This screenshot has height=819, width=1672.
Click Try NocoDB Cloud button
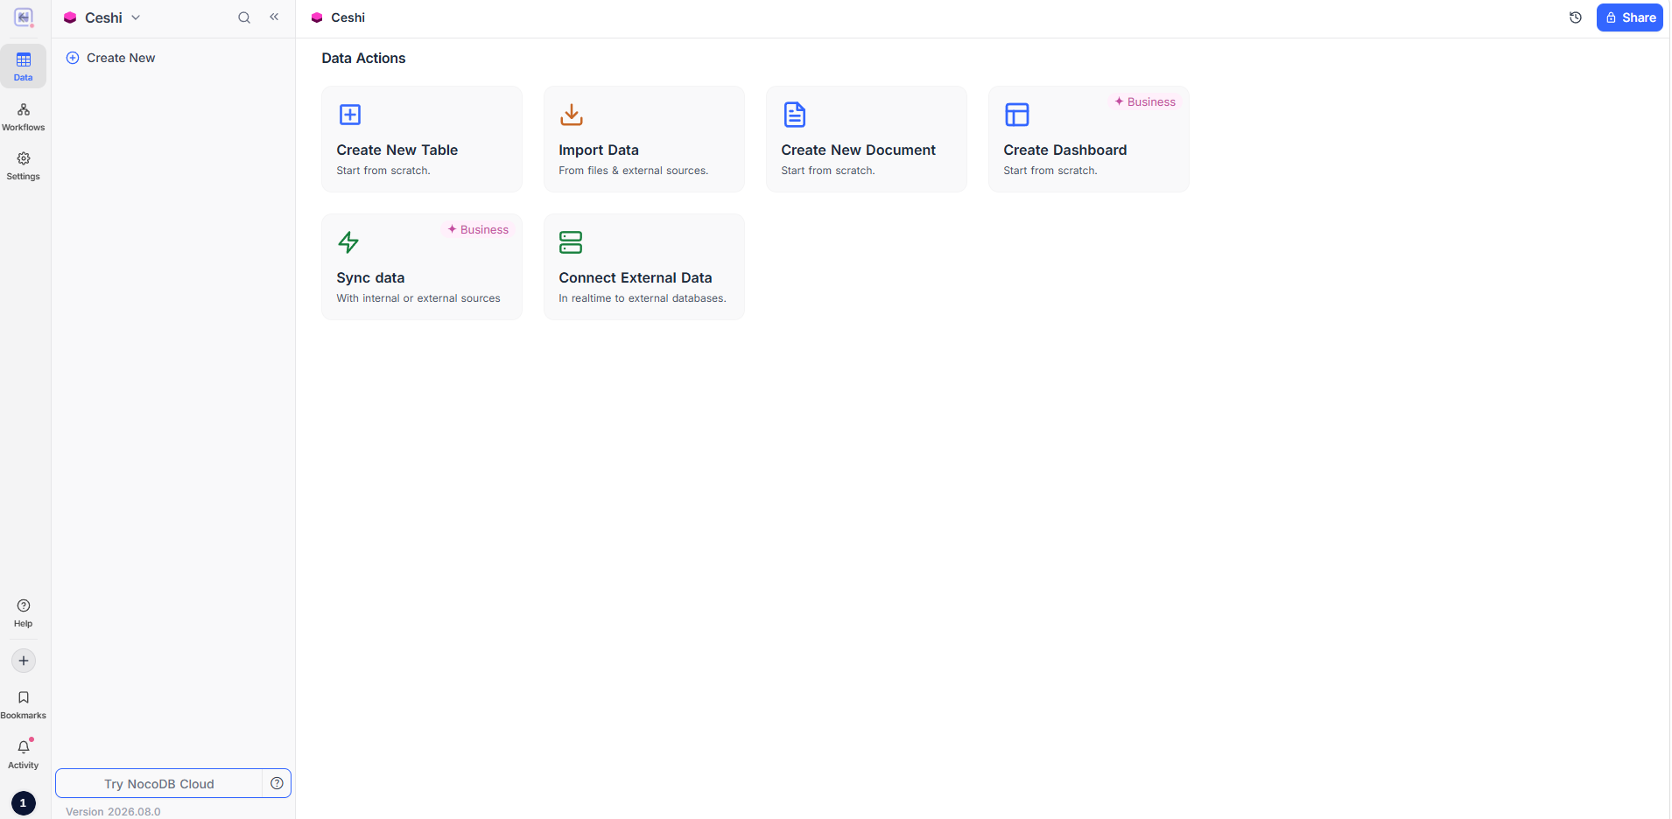pyautogui.click(x=159, y=784)
